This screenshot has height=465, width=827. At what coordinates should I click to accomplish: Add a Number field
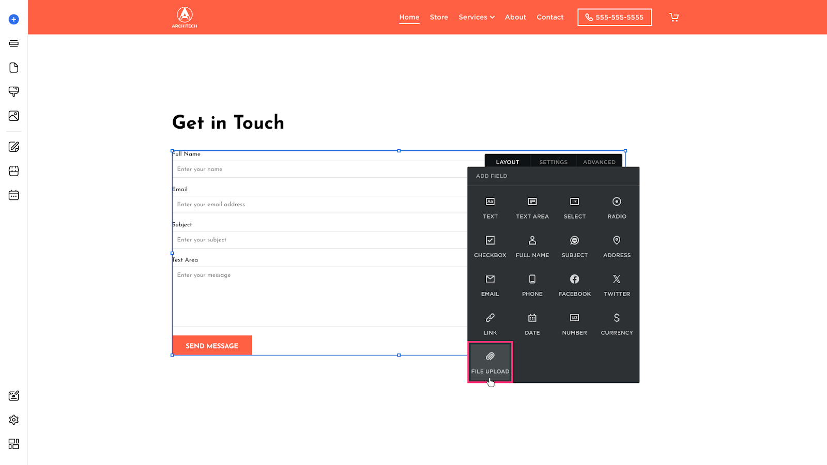575,324
